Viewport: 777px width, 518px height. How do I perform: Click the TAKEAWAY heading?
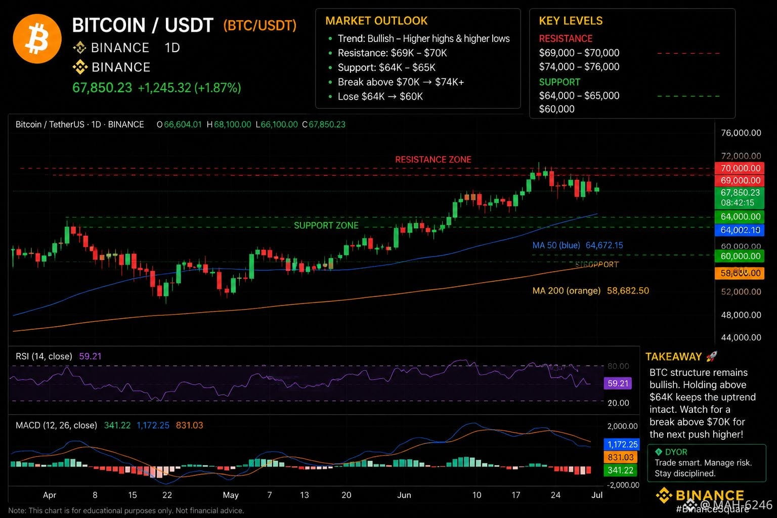pos(673,357)
